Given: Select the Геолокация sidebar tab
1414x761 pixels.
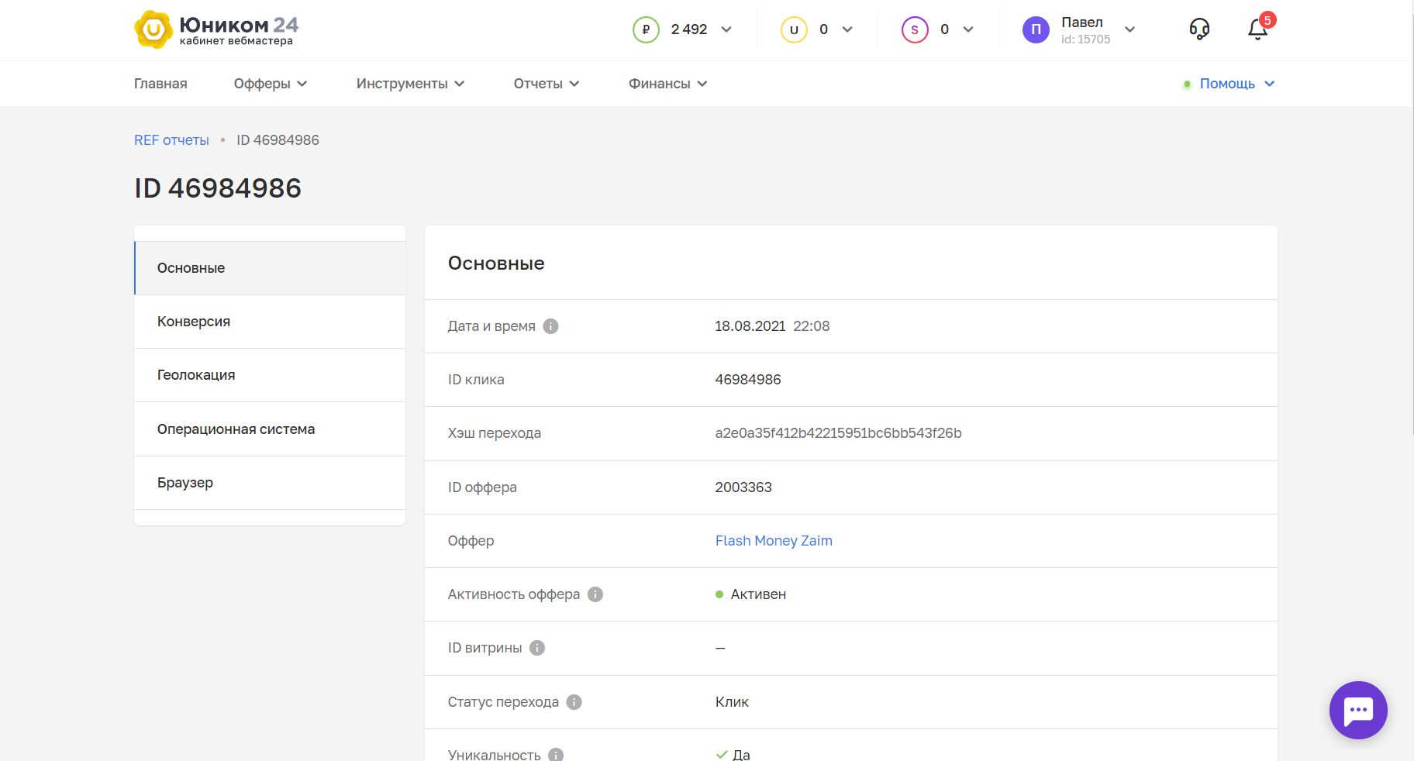Looking at the screenshot, I should coord(270,375).
